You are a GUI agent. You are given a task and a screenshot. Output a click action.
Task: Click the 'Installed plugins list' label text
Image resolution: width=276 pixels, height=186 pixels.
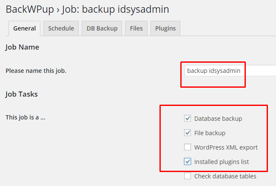click(x=222, y=162)
